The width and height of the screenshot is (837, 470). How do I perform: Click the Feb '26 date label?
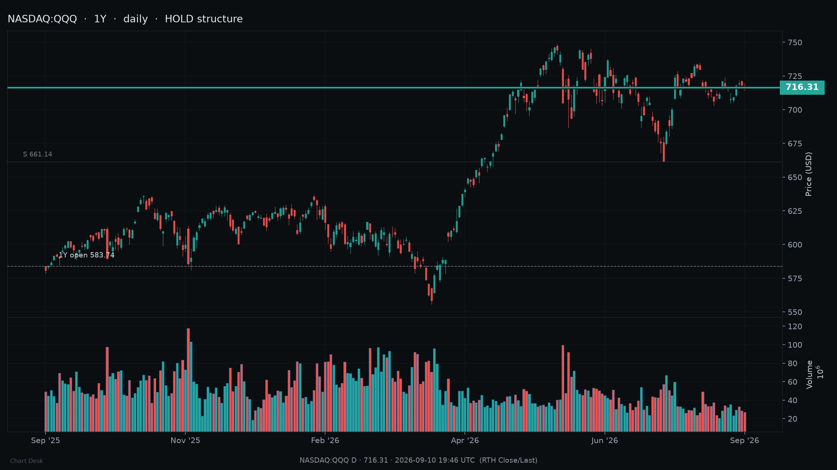coord(325,441)
